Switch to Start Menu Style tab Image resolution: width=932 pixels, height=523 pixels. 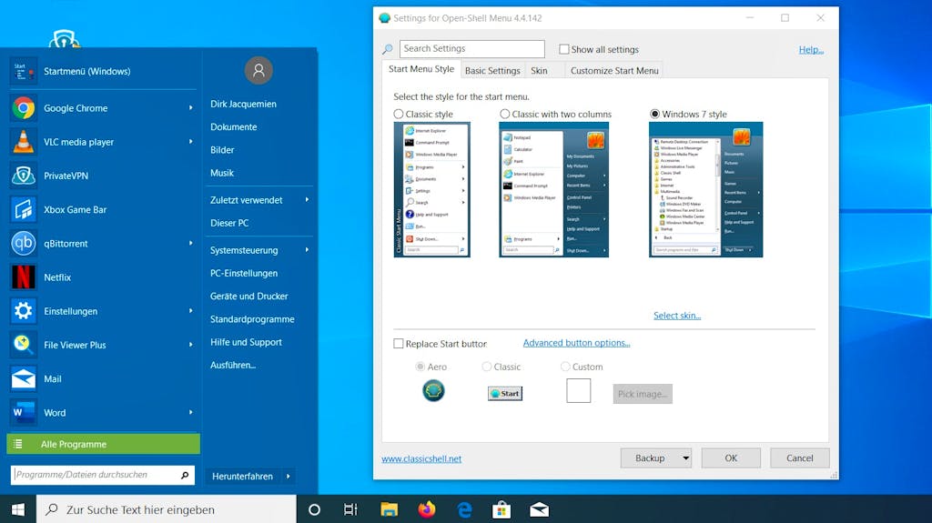click(x=420, y=69)
